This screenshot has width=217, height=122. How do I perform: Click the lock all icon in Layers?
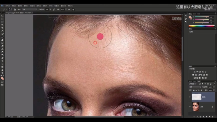202,90
